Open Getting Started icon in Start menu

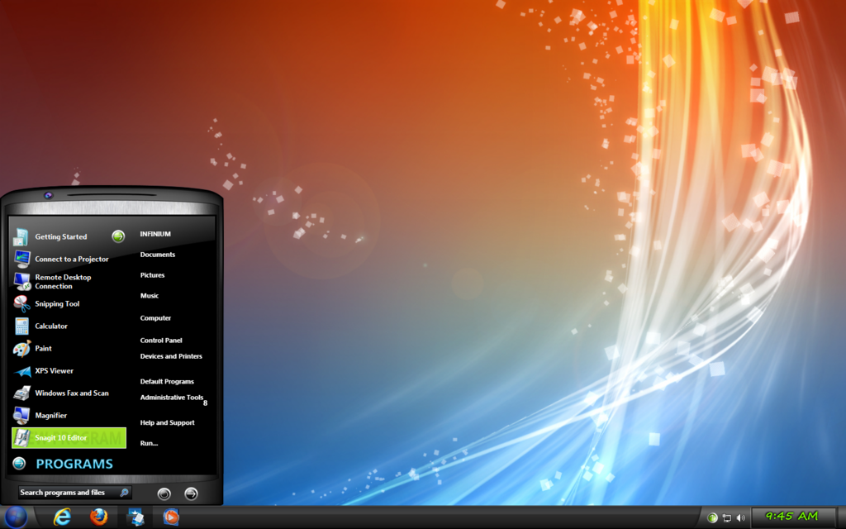(21, 236)
